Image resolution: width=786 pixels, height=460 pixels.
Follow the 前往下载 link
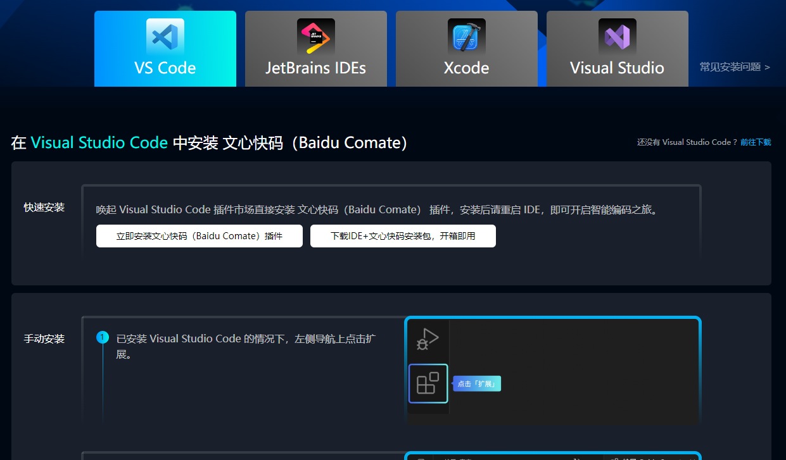point(756,142)
